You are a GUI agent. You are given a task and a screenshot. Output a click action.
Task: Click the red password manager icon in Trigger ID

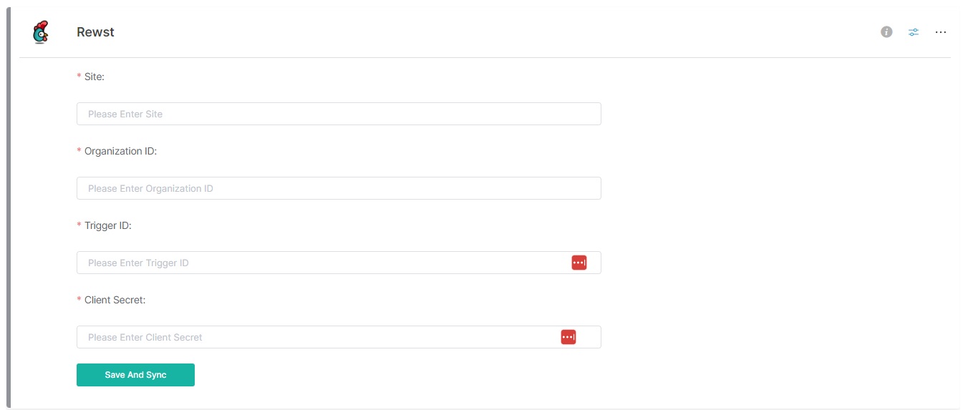click(579, 263)
